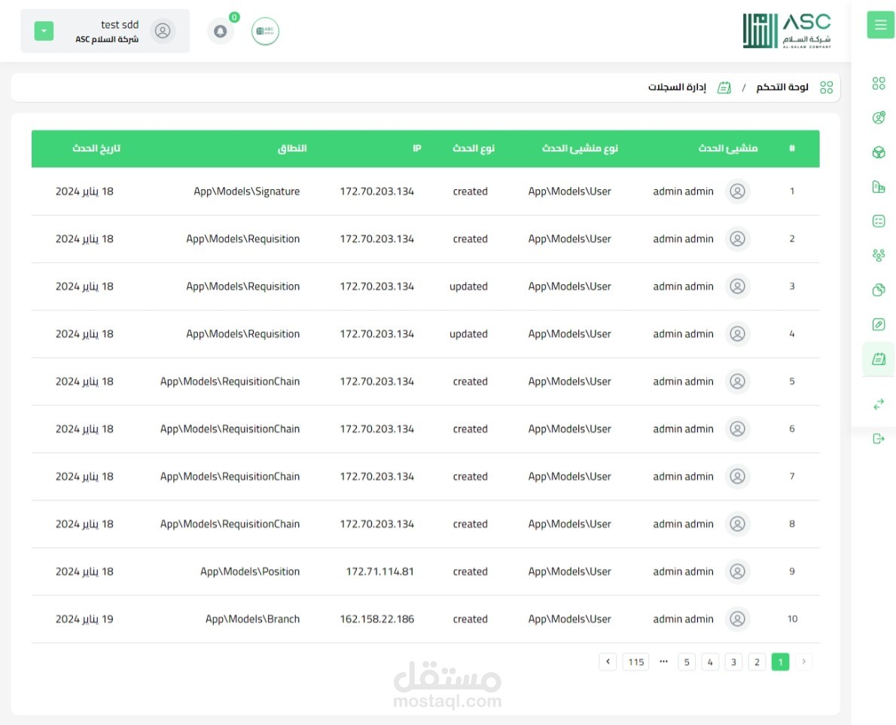
Task: Go to page 2 in pagination
Action: tap(757, 662)
